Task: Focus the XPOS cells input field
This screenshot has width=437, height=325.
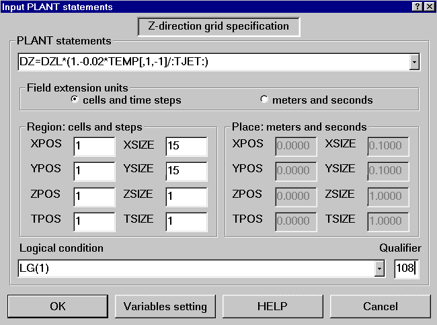Action: 95,146
